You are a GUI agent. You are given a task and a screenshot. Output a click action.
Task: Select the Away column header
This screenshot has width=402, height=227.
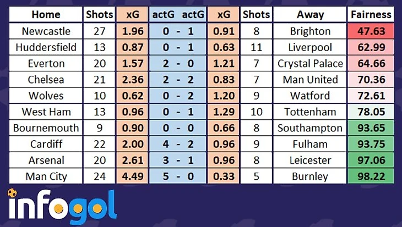pos(310,15)
